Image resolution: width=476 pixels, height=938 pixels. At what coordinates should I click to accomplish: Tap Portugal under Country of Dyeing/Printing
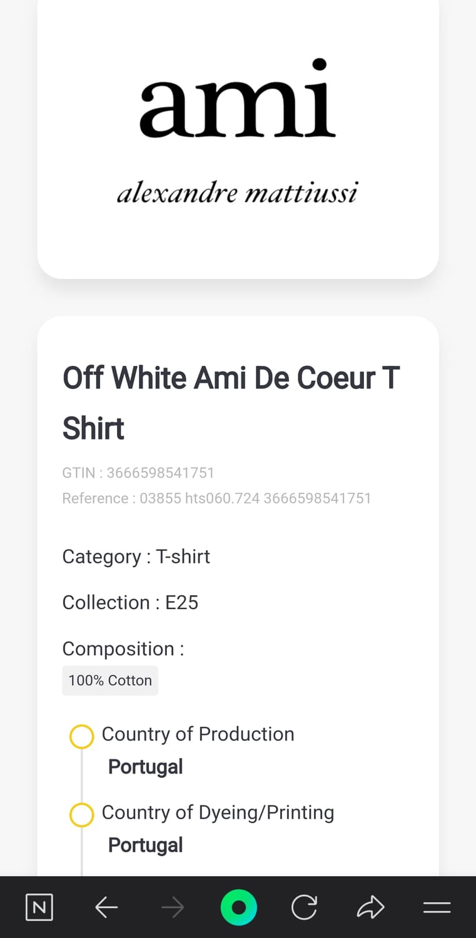point(145,845)
